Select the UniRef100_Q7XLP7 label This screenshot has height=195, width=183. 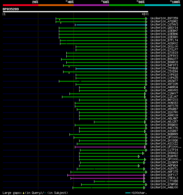(164, 50)
